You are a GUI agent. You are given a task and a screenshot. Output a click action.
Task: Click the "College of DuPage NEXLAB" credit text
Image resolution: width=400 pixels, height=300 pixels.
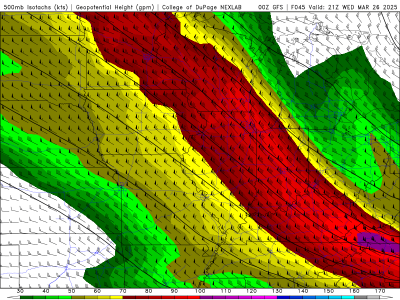click(x=202, y=7)
